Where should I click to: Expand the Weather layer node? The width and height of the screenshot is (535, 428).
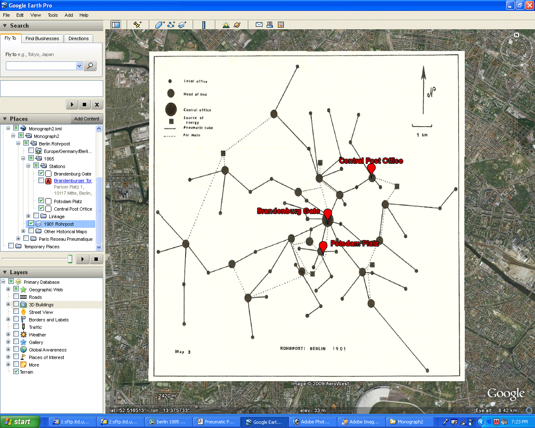(8, 334)
